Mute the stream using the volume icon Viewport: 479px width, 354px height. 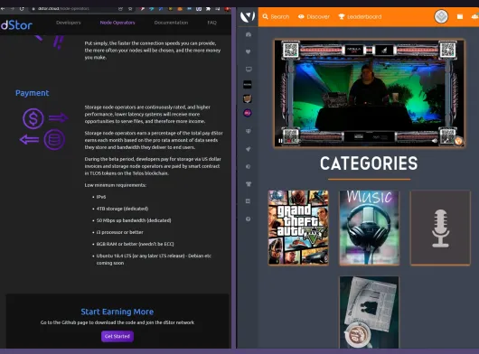point(435,141)
